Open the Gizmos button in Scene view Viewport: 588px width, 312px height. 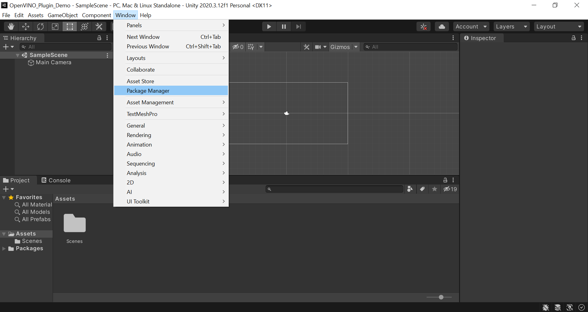click(x=340, y=47)
